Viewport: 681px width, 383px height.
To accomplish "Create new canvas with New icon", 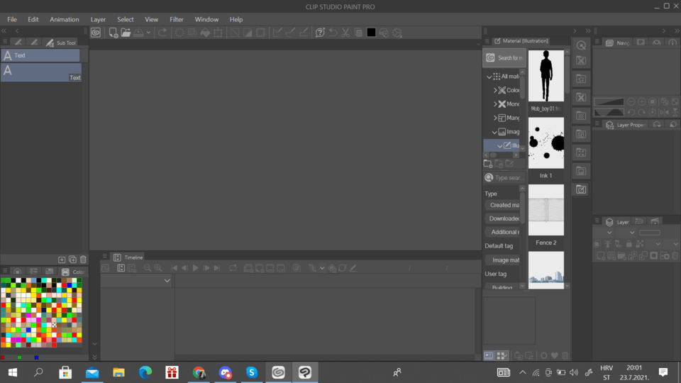I will tap(113, 33).
